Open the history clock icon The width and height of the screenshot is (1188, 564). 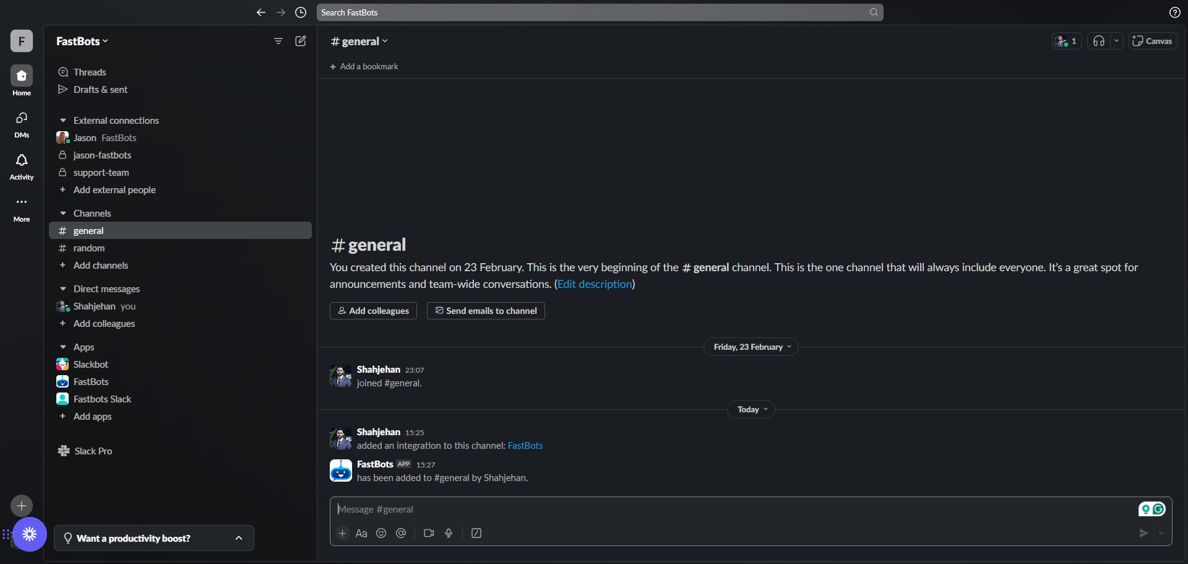(301, 12)
